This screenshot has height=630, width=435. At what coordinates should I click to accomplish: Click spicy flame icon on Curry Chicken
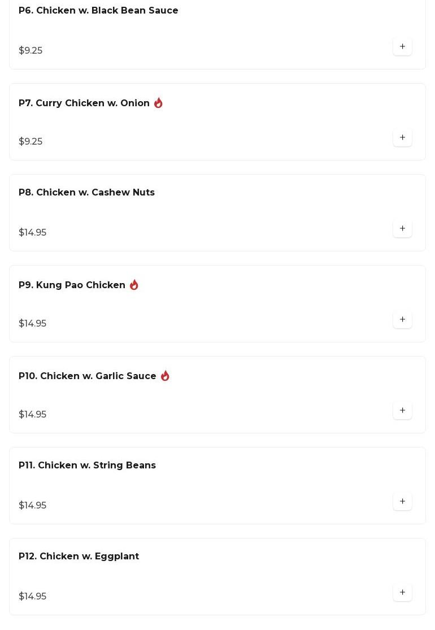[x=158, y=103]
